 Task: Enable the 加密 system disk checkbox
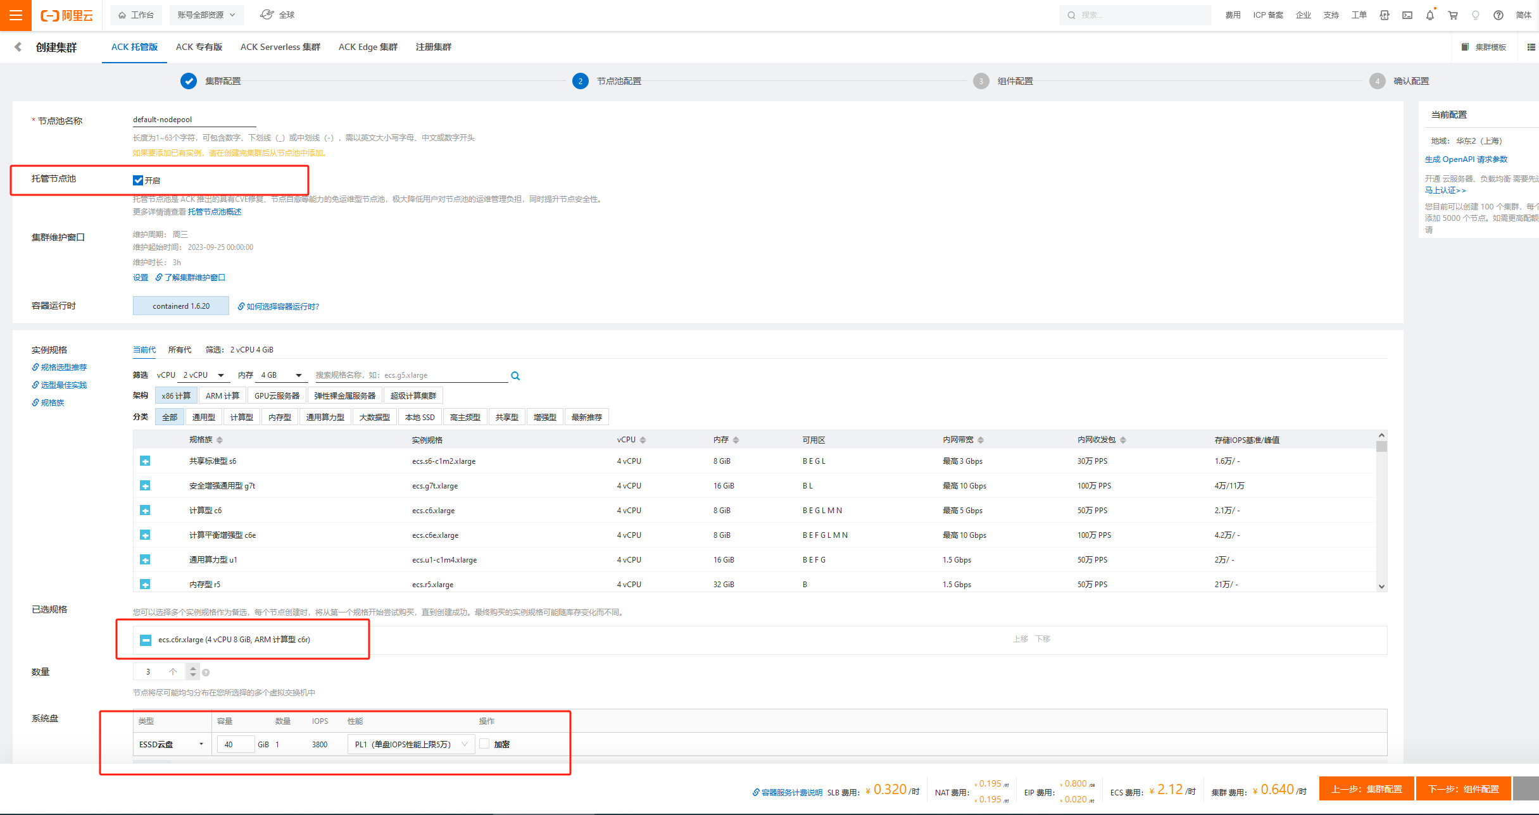click(x=484, y=744)
